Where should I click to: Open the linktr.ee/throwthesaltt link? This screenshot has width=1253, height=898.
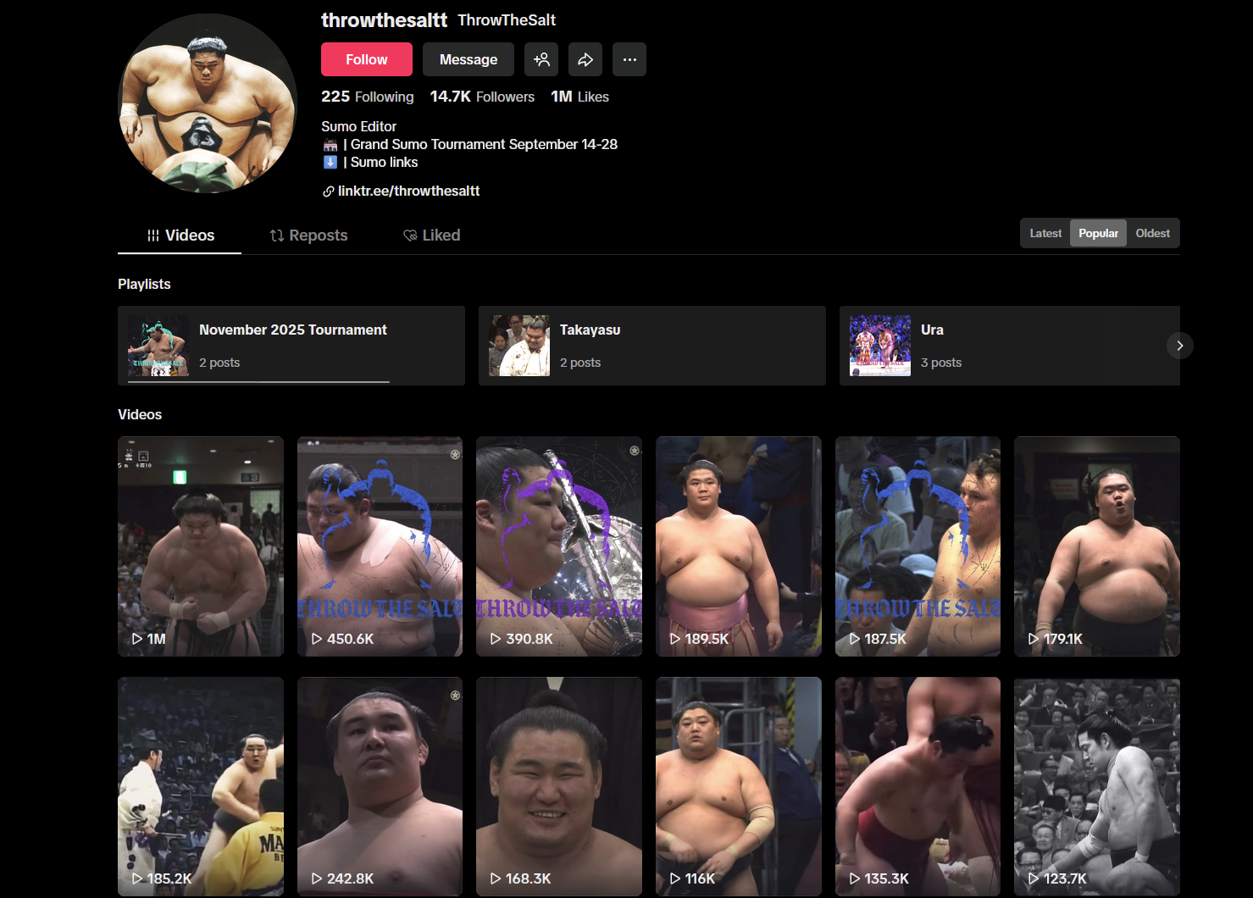[408, 191]
